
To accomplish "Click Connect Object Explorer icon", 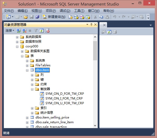I will pyautogui.click(x=18, y=31).
